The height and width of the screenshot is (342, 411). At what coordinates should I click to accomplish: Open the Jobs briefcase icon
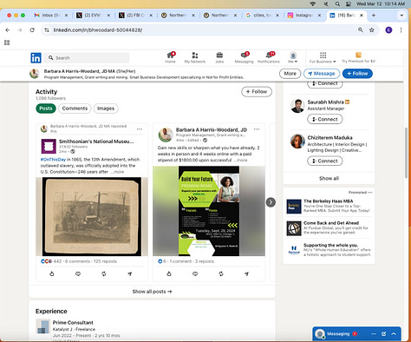pyautogui.click(x=219, y=57)
